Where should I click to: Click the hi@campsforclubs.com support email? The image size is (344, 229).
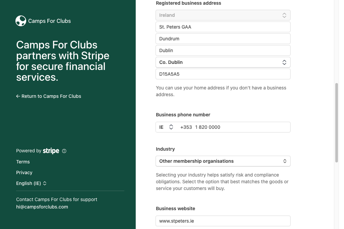[x=42, y=207]
